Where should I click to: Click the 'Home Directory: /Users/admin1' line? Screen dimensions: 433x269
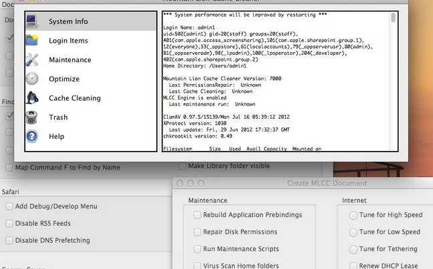click(x=204, y=66)
